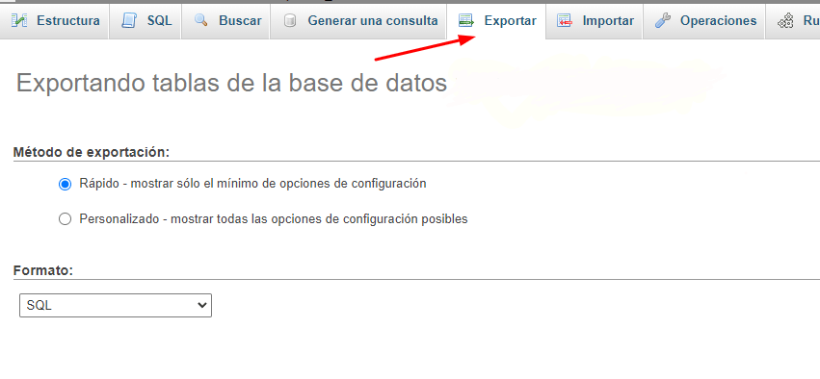Screen dimensions: 820x379
Task: Switch to the Operaciones tab
Action: point(704,21)
